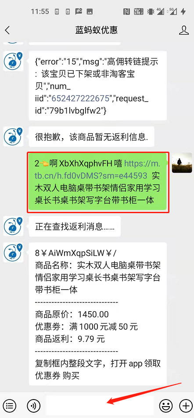Tap the 蓝蚂蚁优惠 chat title
The height and width of the screenshot is (418, 194).
pos(96,30)
